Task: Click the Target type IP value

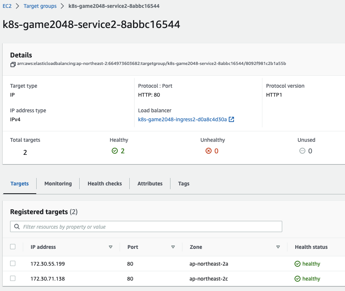Action: click(12, 95)
